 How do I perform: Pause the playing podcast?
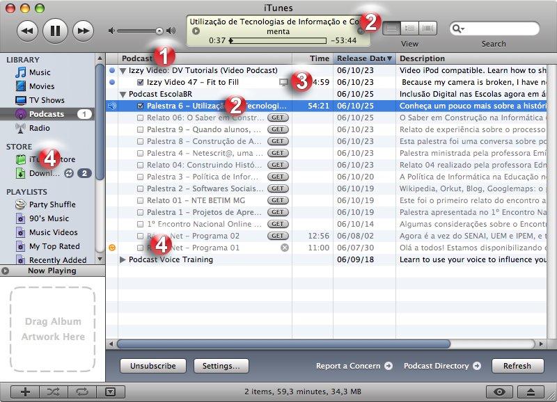(x=55, y=31)
